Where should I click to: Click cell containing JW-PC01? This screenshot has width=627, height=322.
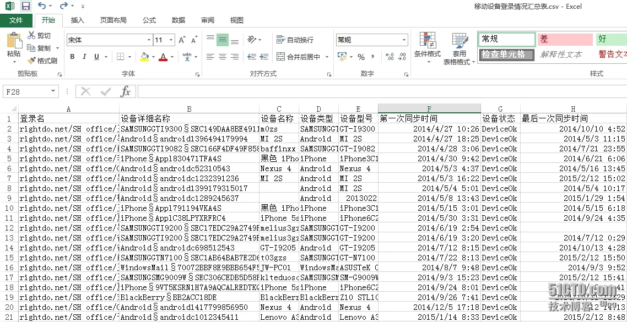(279, 268)
